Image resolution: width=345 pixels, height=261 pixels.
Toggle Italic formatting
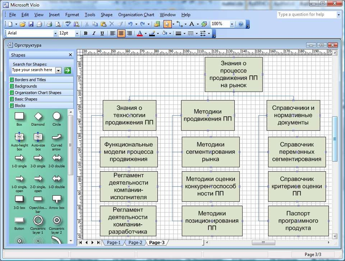click(94, 34)
